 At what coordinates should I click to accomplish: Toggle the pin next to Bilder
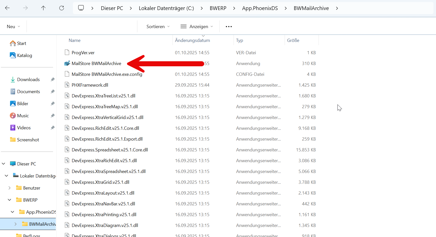(53, 104)
